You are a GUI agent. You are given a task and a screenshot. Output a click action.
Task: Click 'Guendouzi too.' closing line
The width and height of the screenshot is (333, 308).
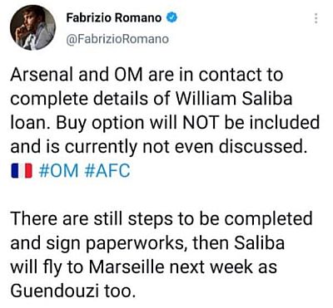pos(74,291)
